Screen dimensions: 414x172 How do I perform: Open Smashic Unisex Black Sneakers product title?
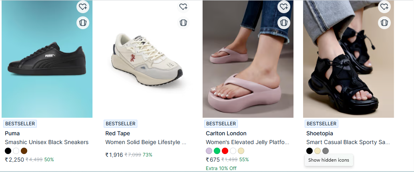(46, 142)
